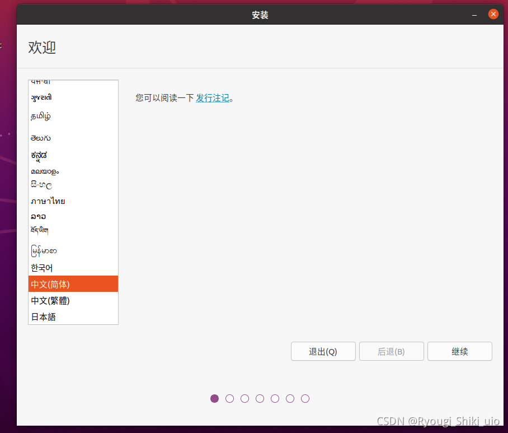
Task: Close the 安装 installer window
Action: (493, 14)
